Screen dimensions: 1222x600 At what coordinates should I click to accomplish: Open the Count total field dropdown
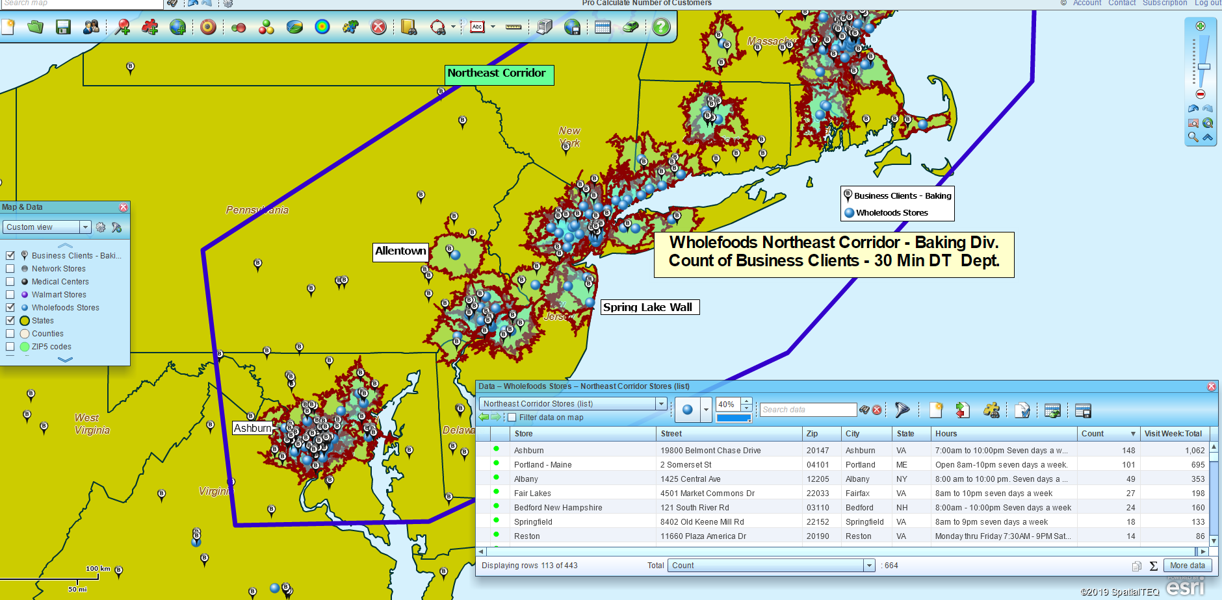click(x=772, y=566)
